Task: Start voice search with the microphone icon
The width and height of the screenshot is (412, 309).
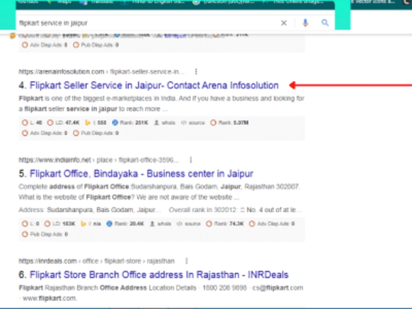Action: [x=305, y=23]
